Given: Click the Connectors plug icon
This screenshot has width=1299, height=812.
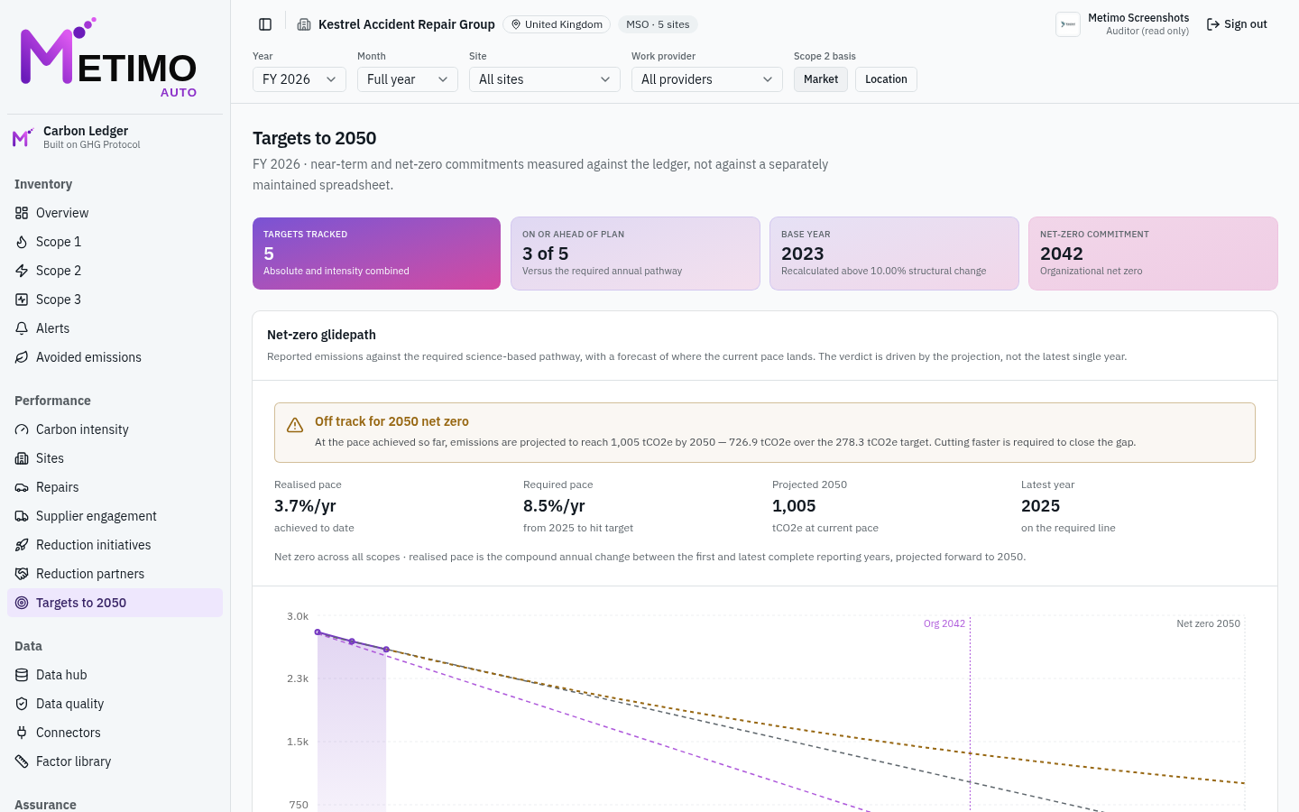Looking at the screenshot, I should (22, 733).
